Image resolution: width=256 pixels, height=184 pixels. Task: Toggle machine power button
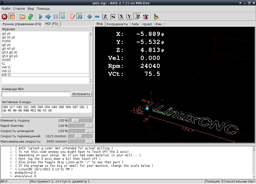point(12,17)
